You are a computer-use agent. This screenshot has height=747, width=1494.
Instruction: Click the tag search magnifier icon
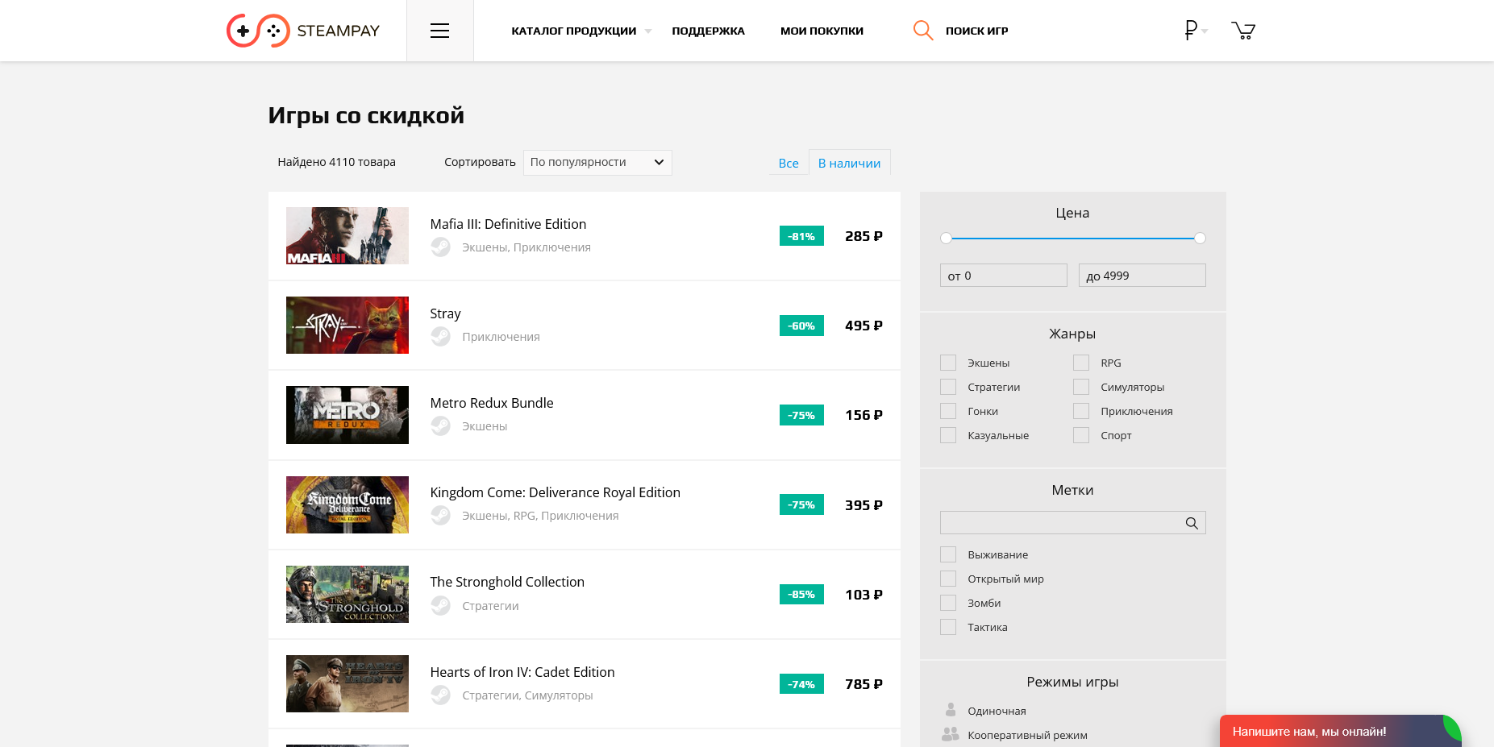(1192, 523)
